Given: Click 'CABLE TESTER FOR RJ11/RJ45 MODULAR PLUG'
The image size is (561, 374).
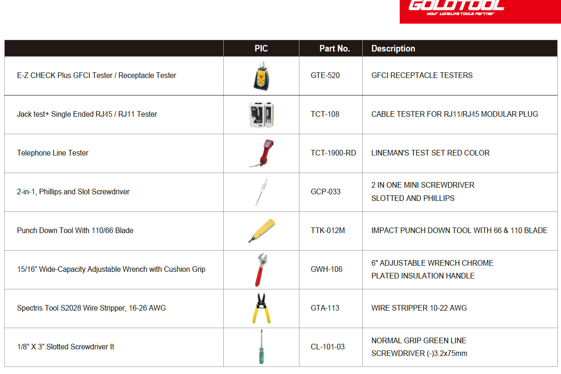Looking at the screenshot, I should pyautogui.click(x=455, y=114).
